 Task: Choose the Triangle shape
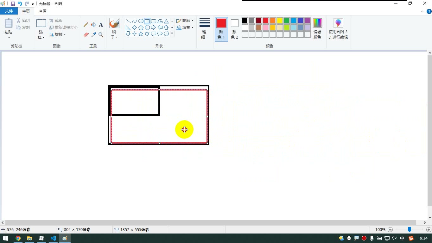click(x=166, y=21)
